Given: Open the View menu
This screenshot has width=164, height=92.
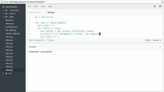Looking at the screenshot, I should tap(43, 6).
